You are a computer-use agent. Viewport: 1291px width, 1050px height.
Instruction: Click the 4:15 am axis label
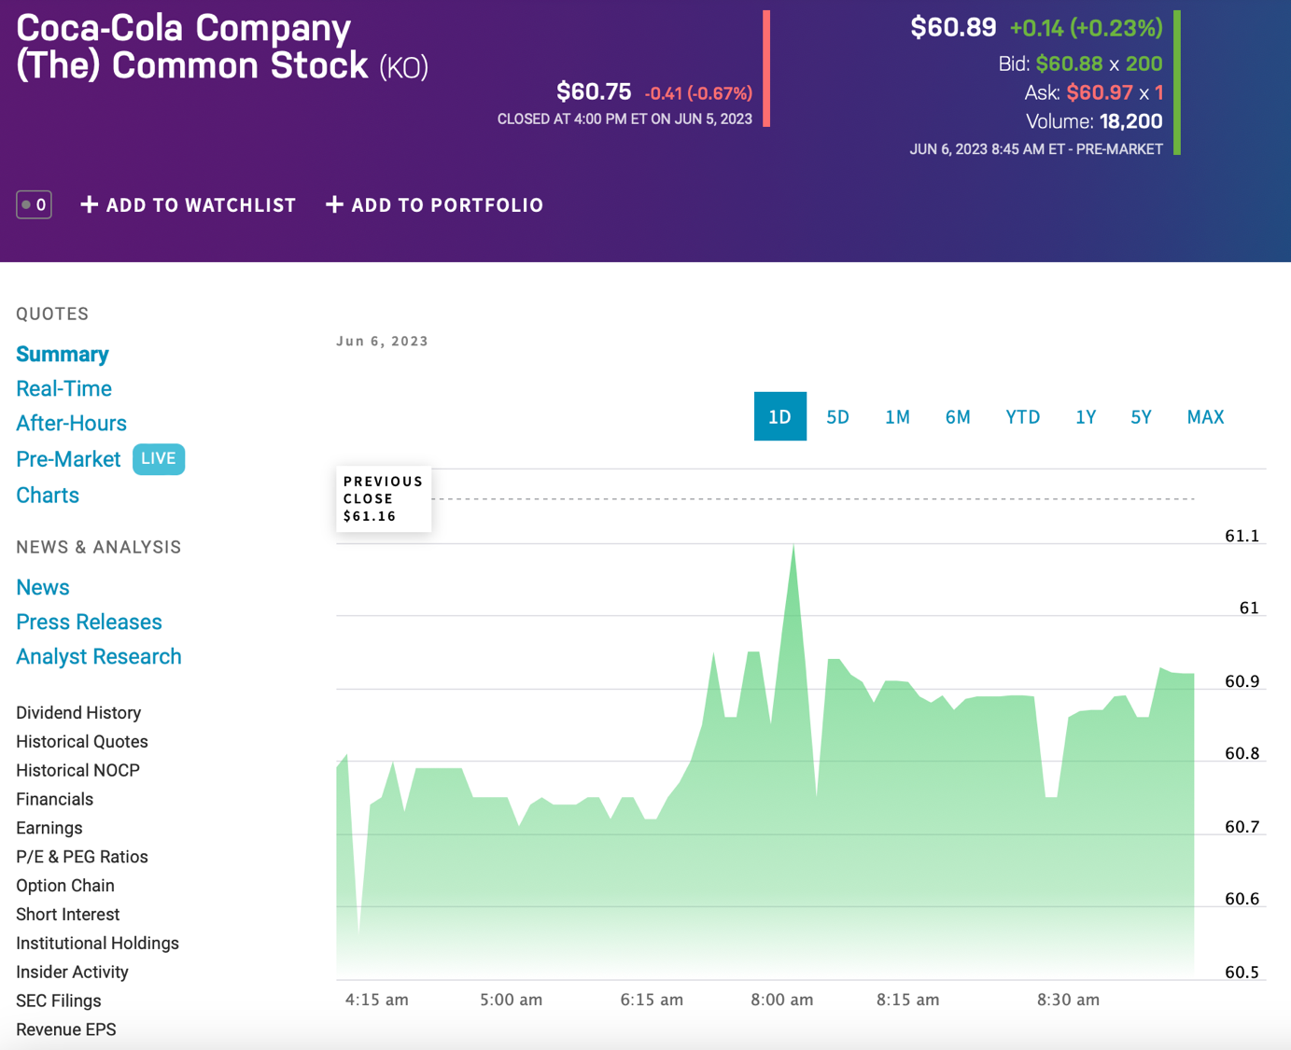[376, 1000]
